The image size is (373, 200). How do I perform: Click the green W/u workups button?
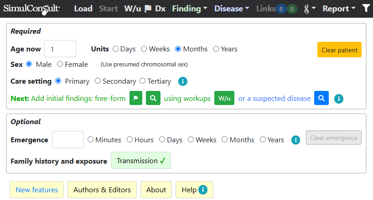click(224, 98)
